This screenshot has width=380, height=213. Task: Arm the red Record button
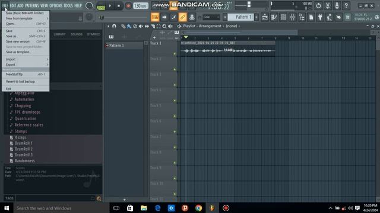point(128,5)
